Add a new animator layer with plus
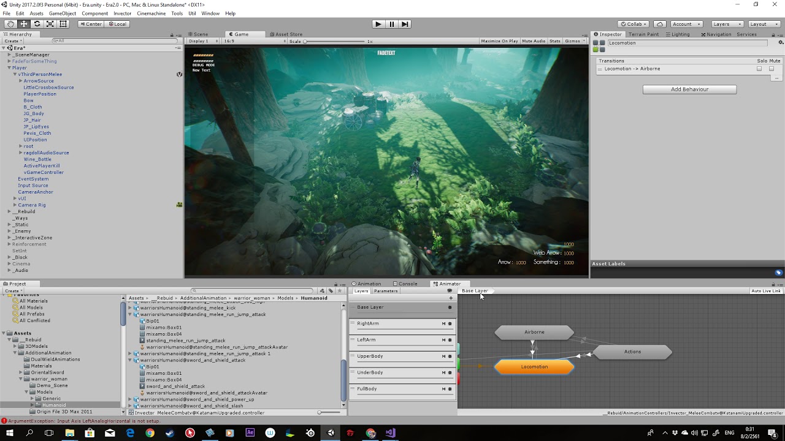Viewport: 785px width, 441px height. point(451,298)
